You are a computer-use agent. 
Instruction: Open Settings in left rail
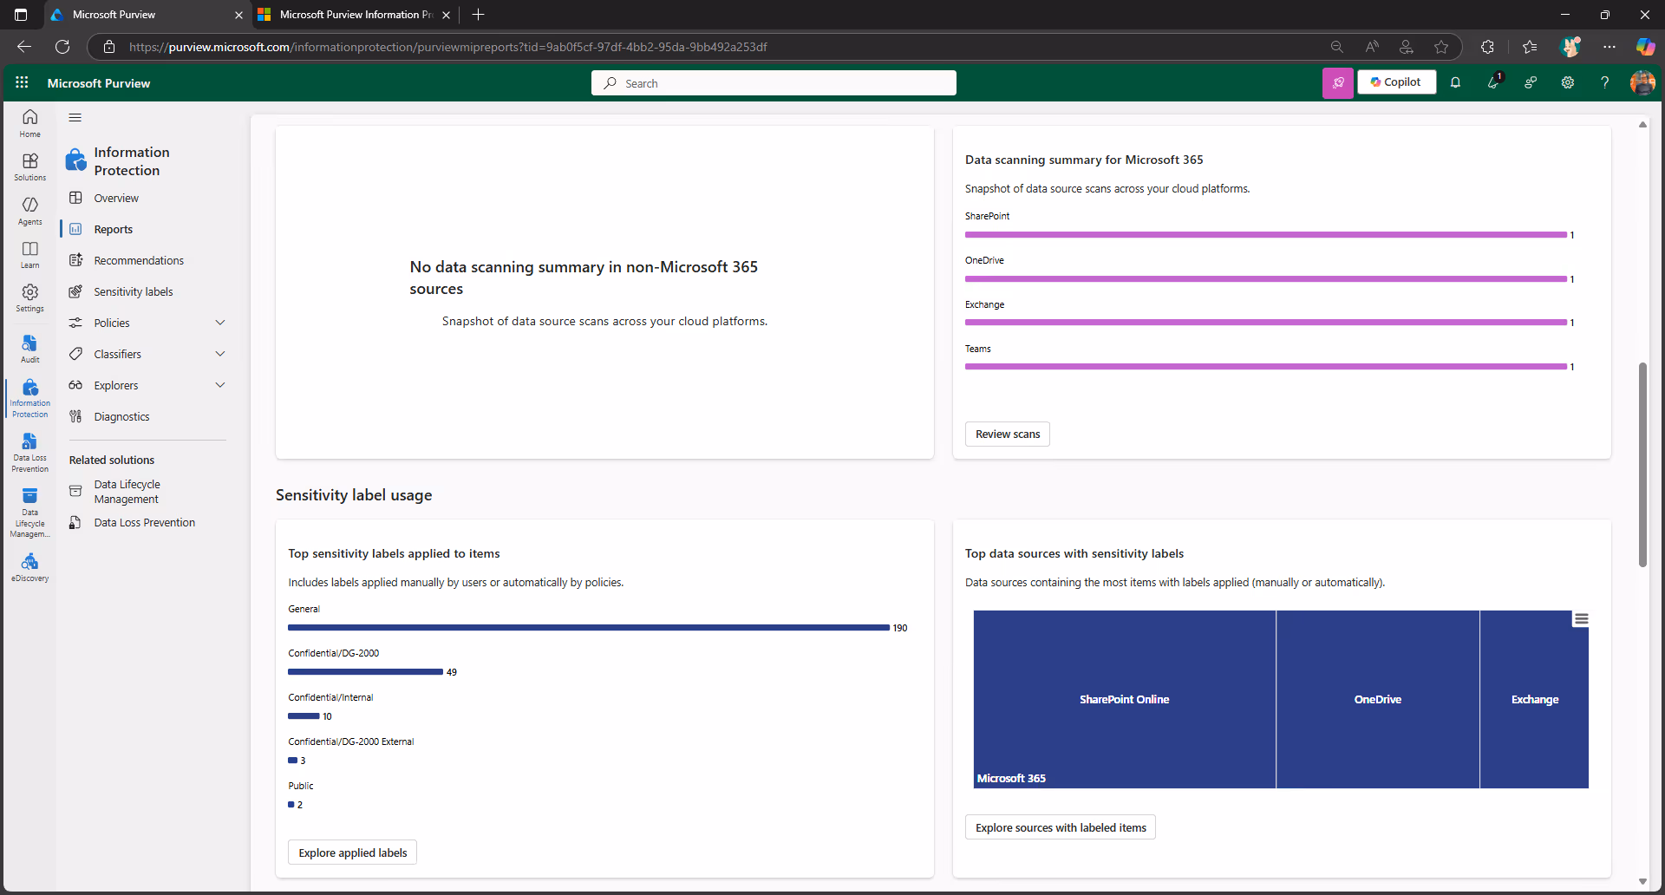[x=30, y=297]
